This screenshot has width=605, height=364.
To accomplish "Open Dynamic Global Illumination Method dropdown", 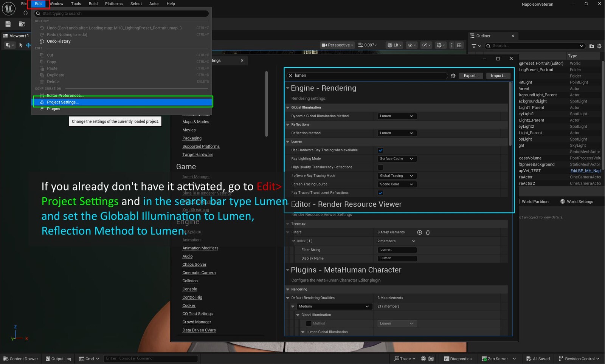I will [x=397, y=116].
